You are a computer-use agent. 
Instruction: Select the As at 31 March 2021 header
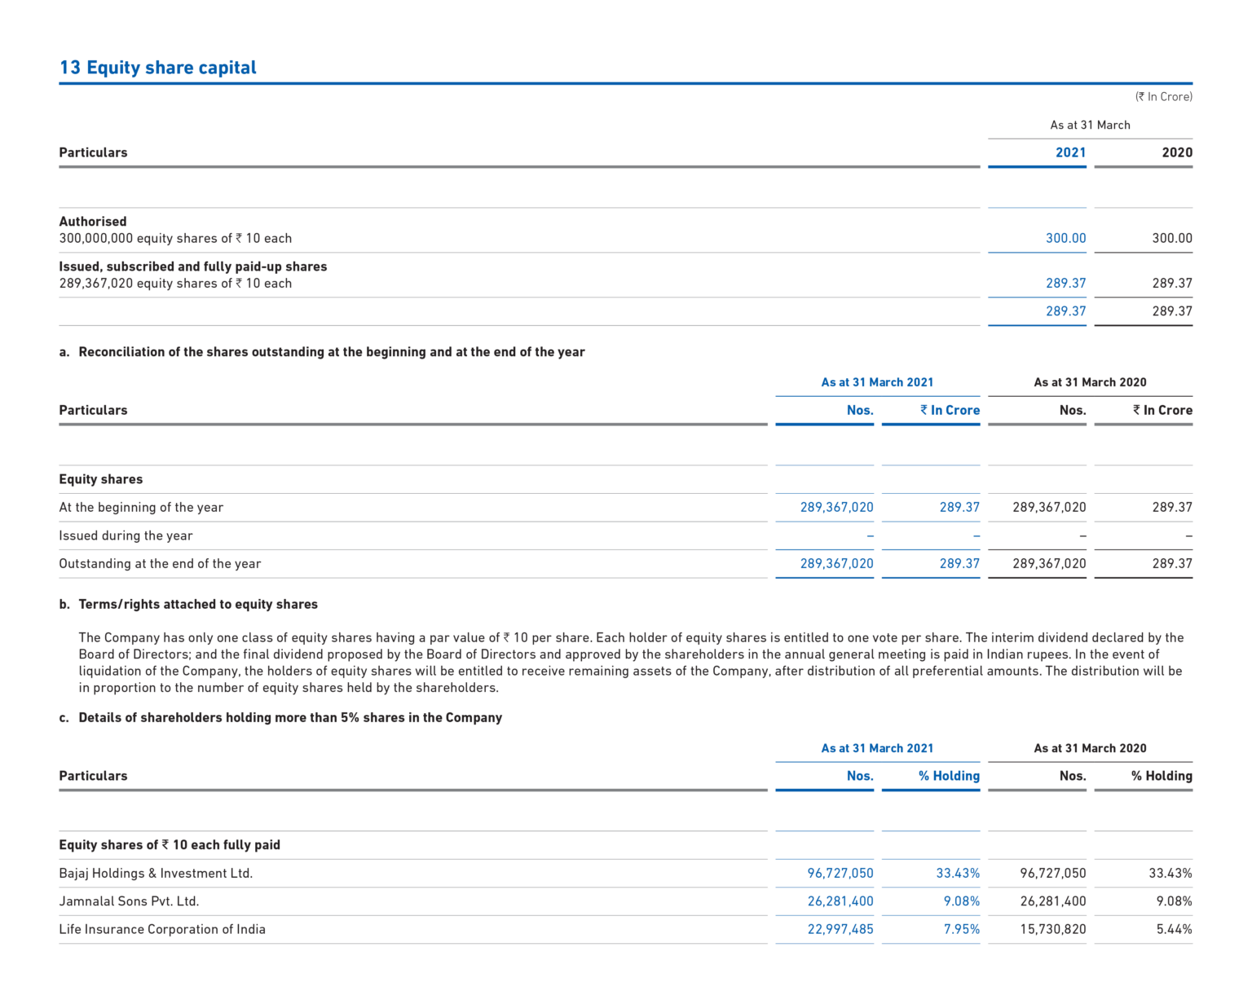(877, 381)
